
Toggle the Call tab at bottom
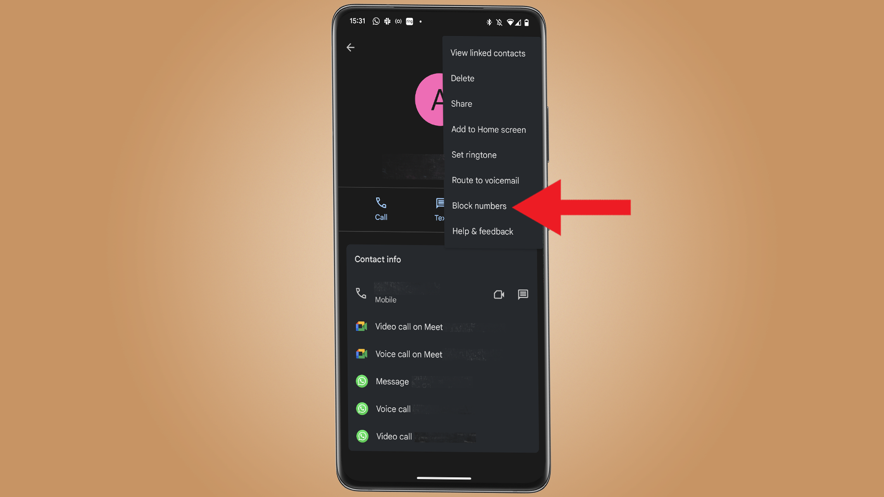381,209
